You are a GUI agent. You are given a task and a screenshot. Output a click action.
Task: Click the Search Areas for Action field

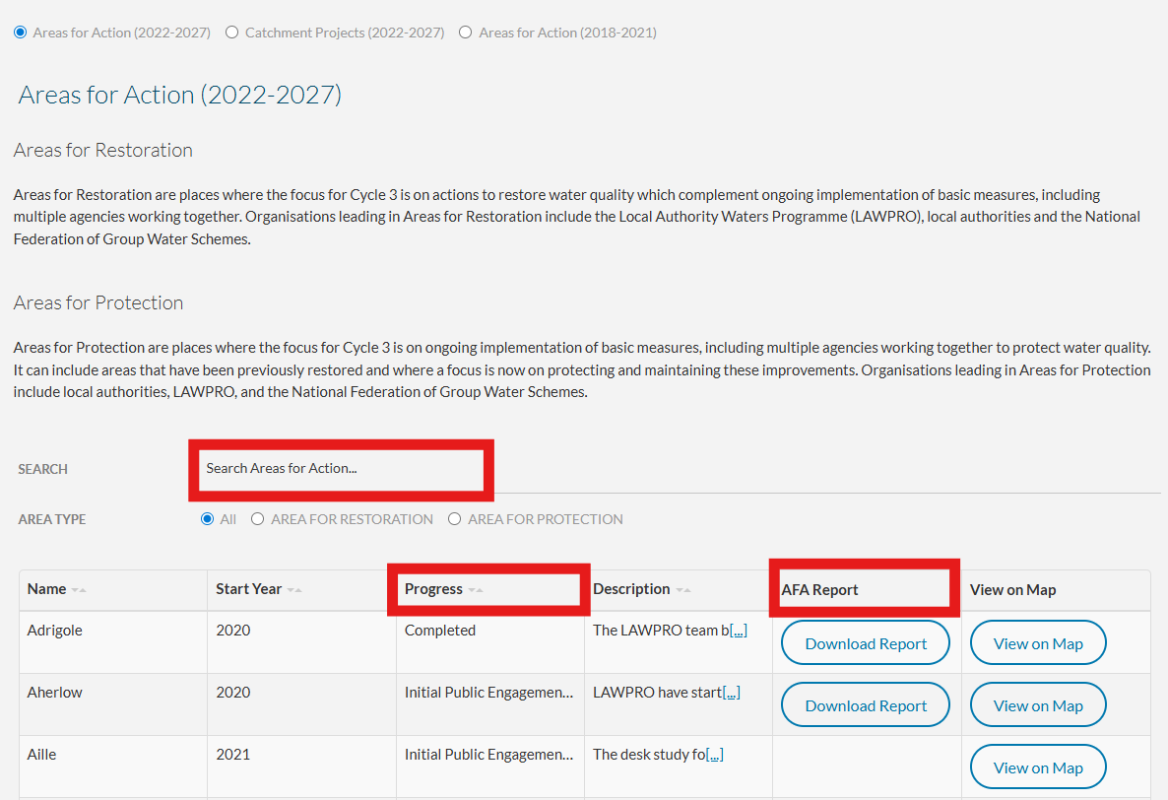tap(340, 468)
